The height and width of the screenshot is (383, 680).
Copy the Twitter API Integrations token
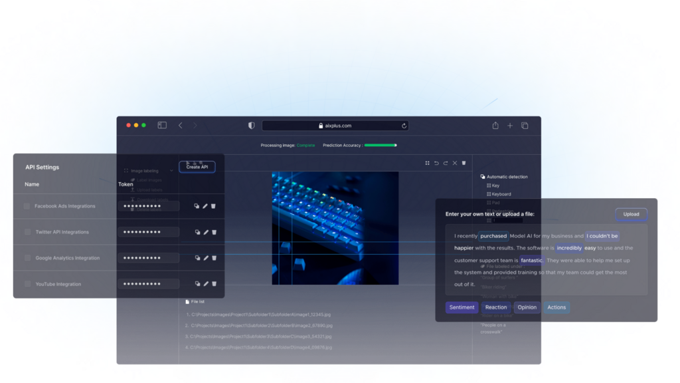click(x=197, y=232)
